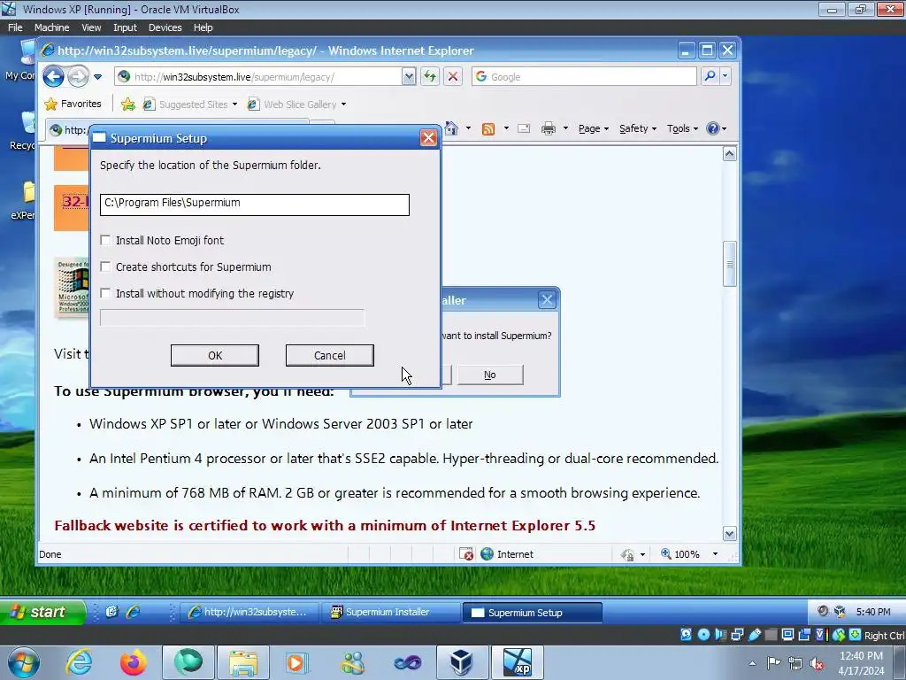Open the VirtualBox Help menu
906x680 pixels.
[203, 27]
